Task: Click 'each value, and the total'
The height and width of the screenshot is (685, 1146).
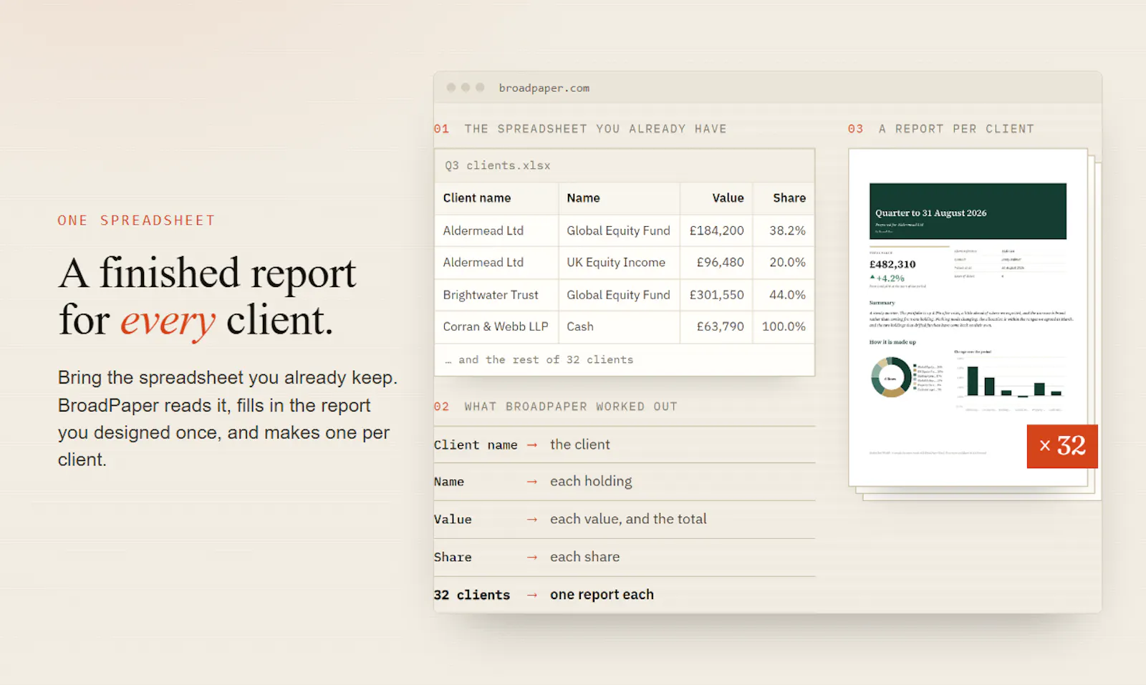Action: [x=628, y=519]
